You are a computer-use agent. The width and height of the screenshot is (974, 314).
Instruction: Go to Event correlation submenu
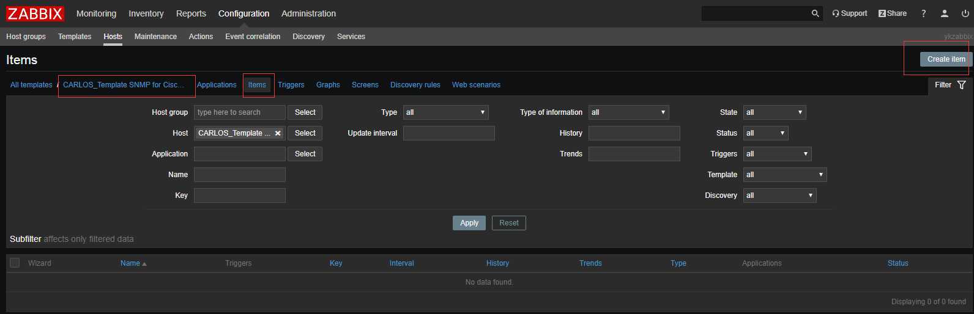point(253,37)
